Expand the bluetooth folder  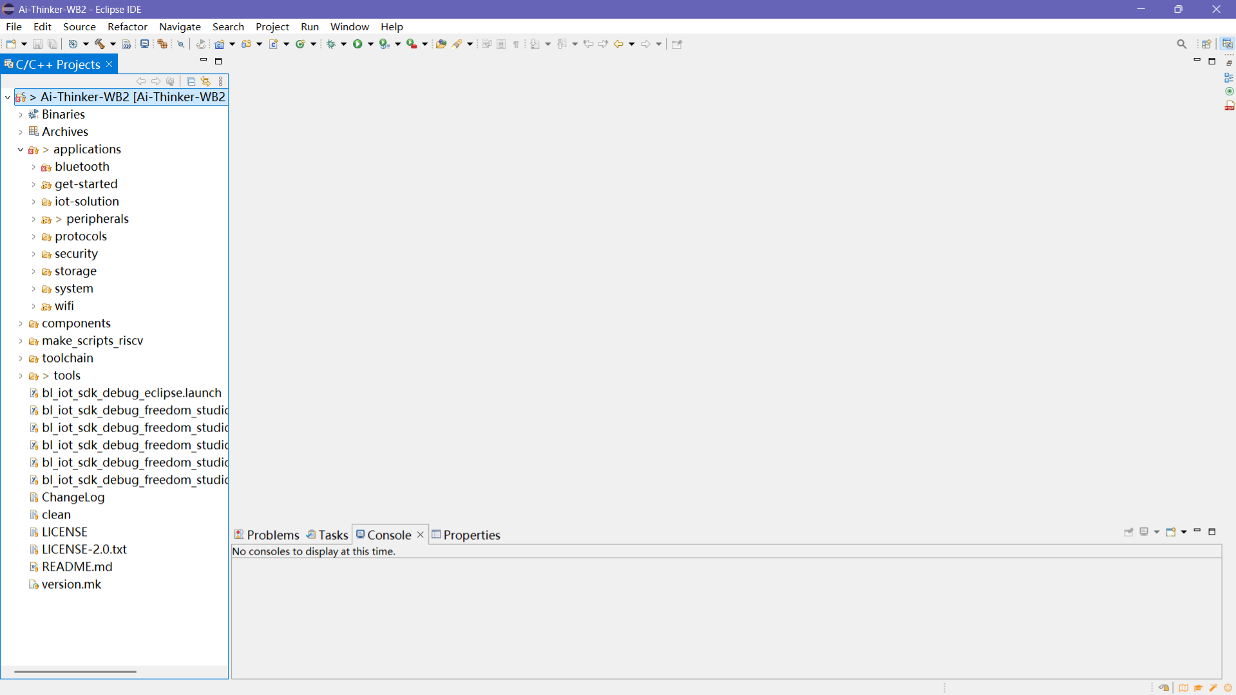[x=33, y=167]
